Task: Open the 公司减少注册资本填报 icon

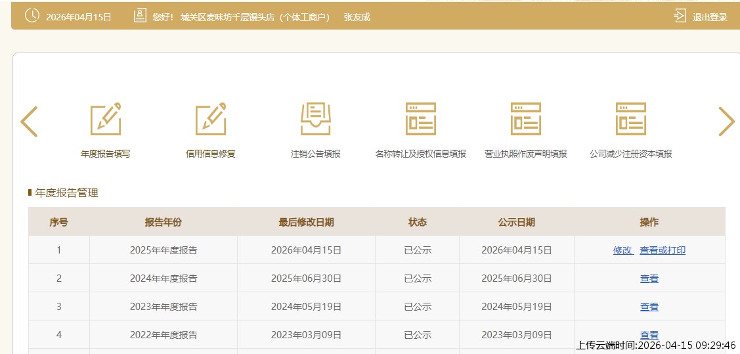Action: pyautogui.click(x=631, y=119)
